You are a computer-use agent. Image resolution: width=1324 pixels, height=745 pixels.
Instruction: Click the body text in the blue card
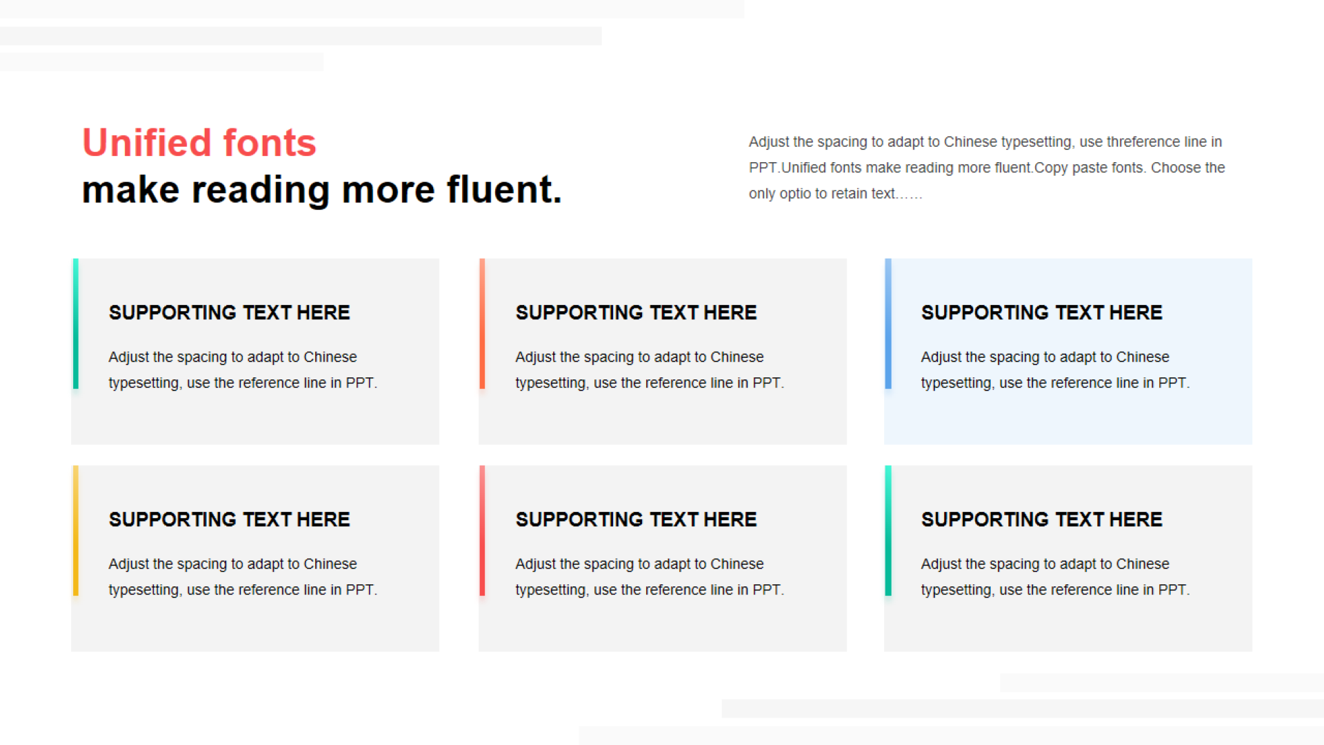click(x=1055, y=370)
